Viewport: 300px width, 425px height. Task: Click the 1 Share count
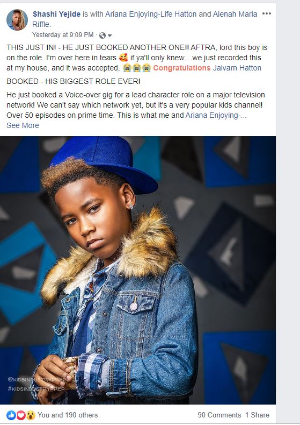click(257, 415)
